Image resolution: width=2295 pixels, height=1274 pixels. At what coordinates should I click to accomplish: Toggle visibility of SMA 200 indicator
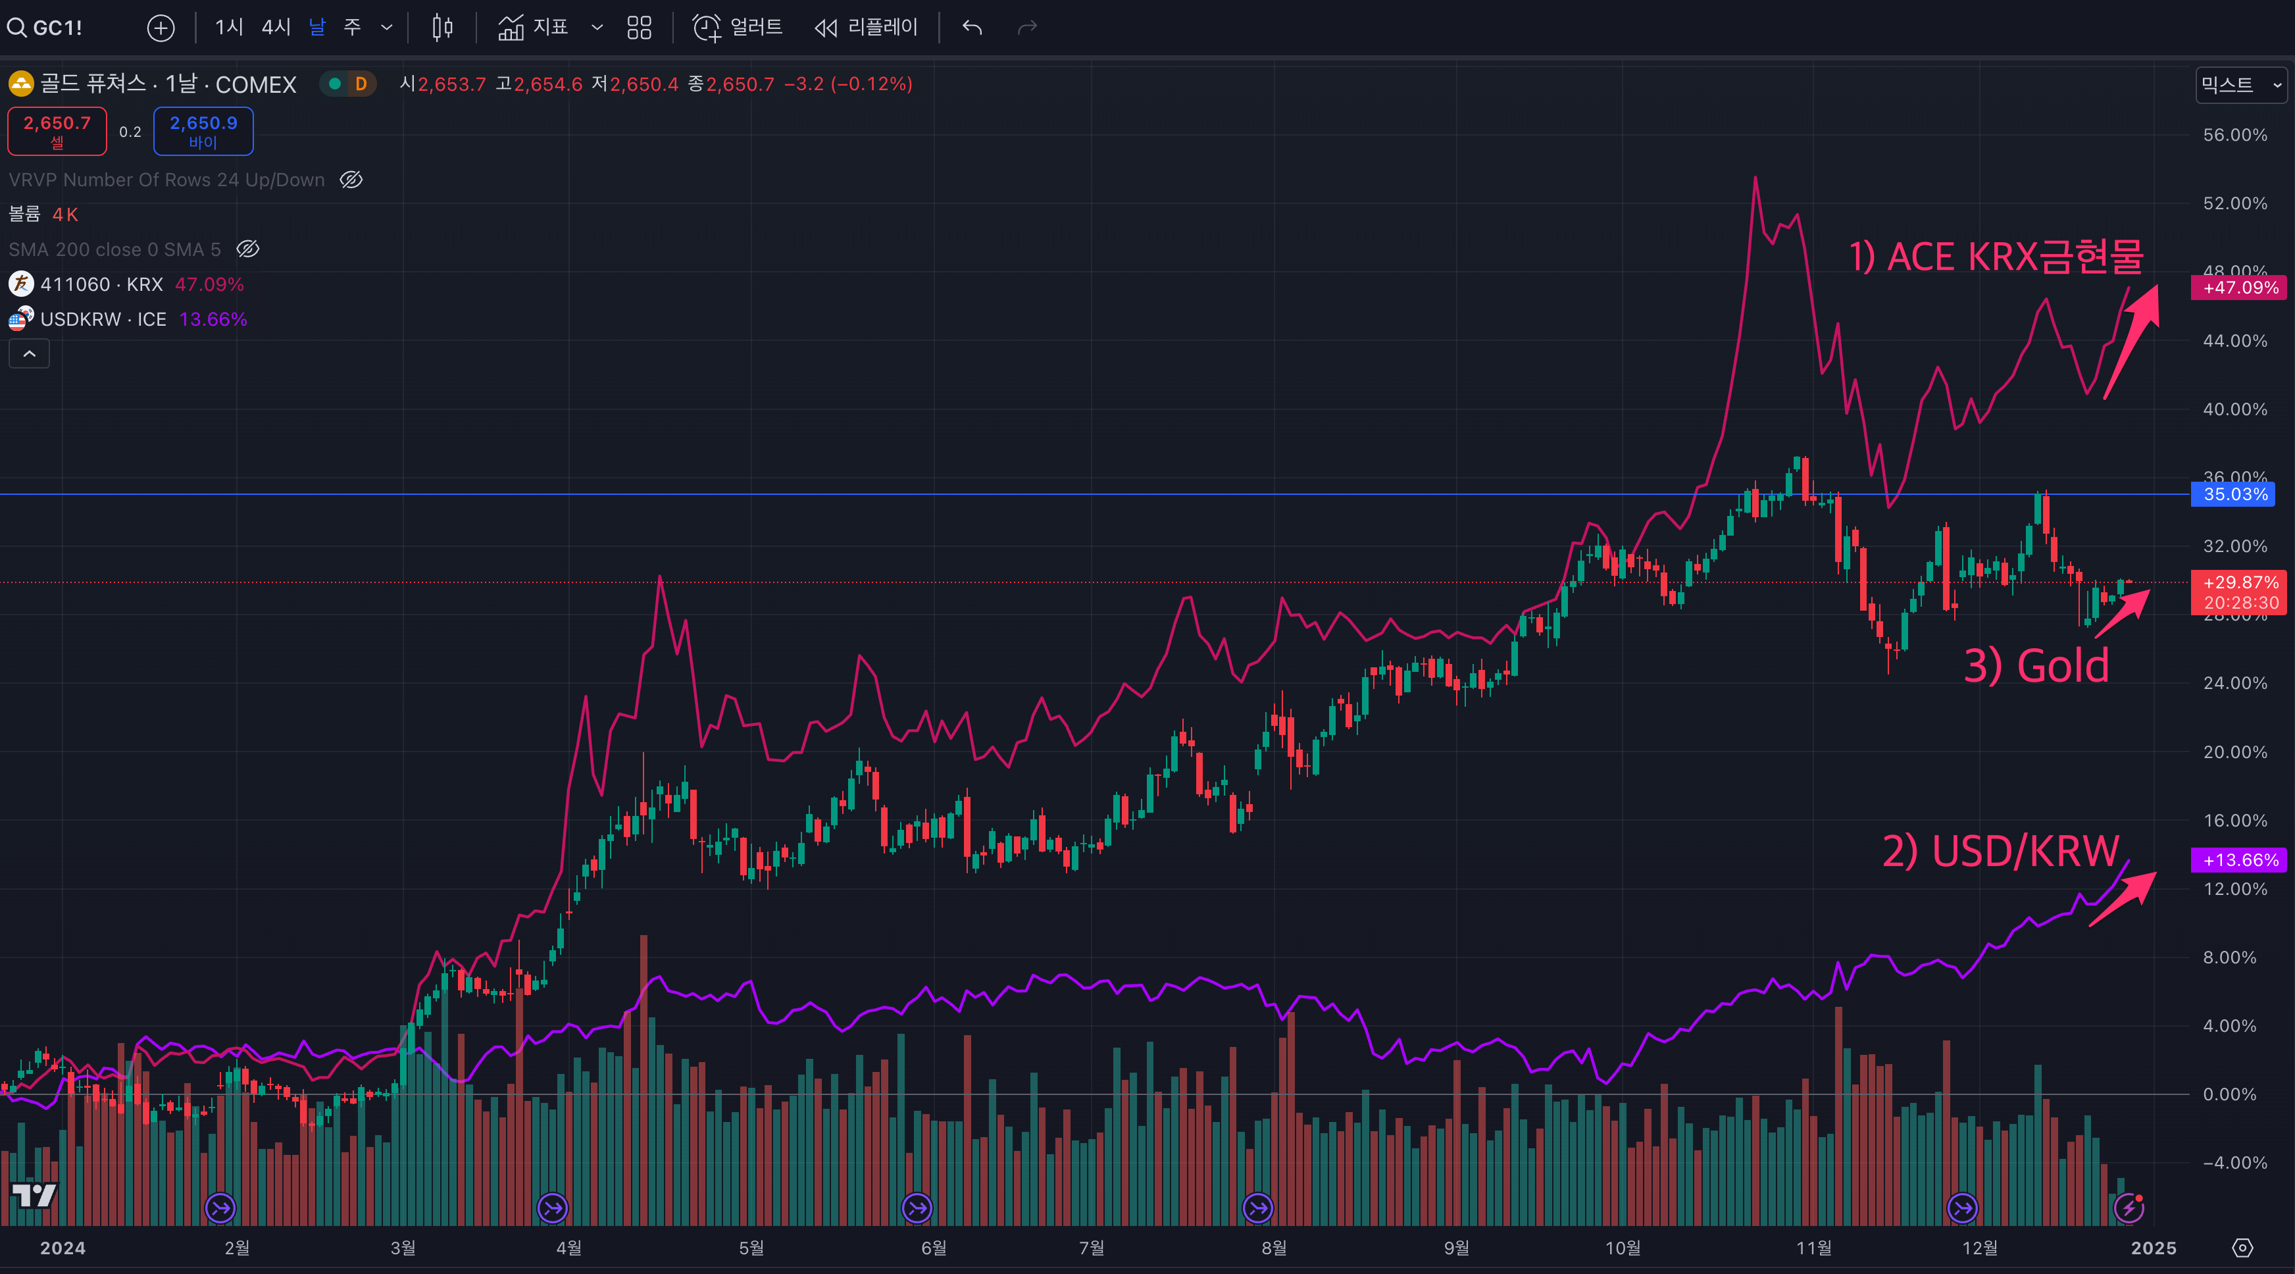[247, 249]
